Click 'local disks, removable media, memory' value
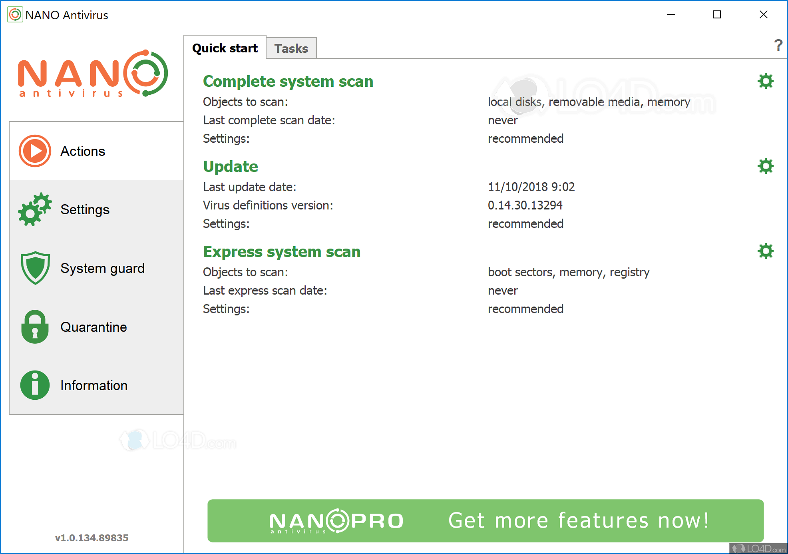The height and width of the screenshot is (554, 788). click(589, 102)
